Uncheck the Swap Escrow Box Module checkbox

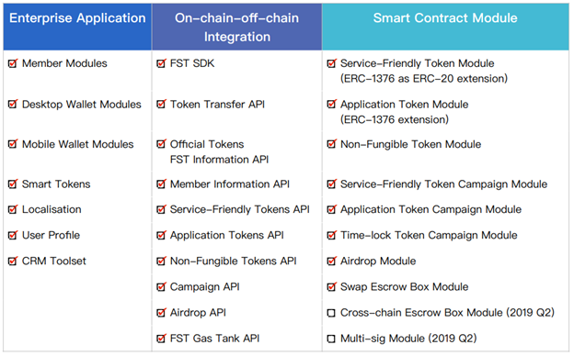(x=332, y=287)
